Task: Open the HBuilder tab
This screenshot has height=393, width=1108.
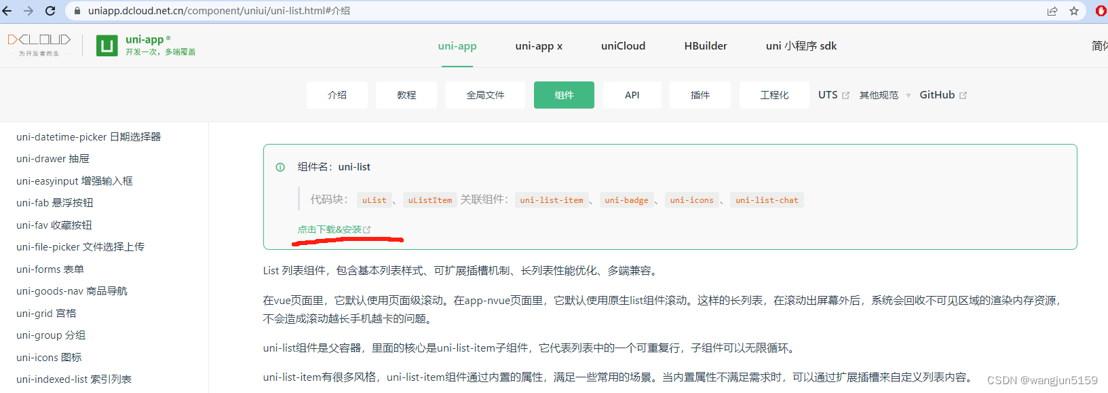Action: [x=706, y=46]
